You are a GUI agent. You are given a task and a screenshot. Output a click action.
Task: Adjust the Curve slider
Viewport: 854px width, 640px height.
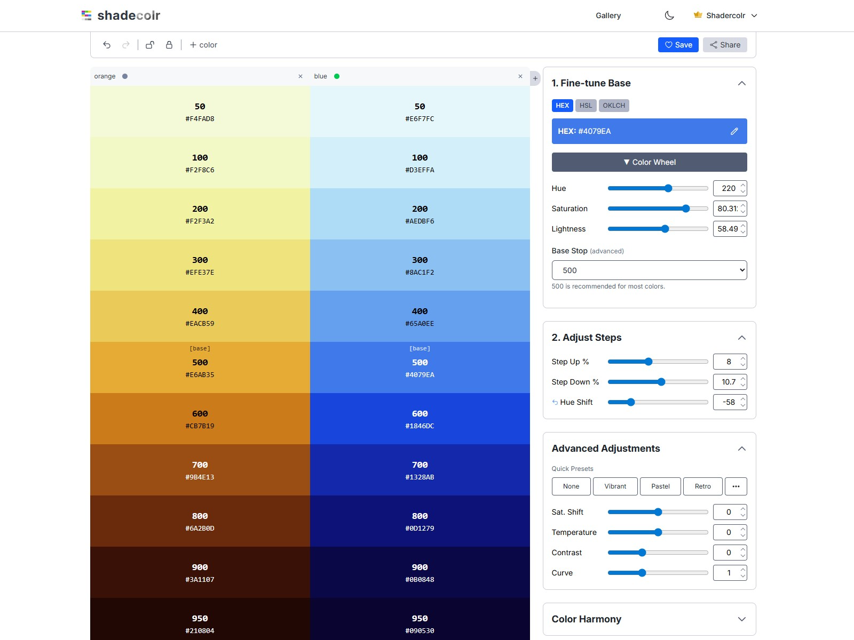click(658, 573)
